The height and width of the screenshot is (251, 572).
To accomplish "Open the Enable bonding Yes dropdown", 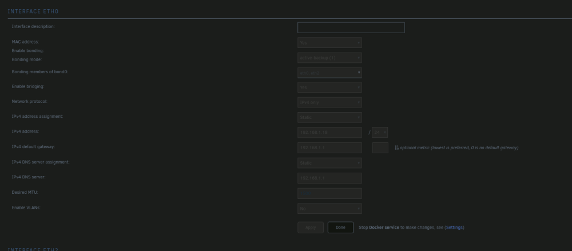I will [329, 43].
